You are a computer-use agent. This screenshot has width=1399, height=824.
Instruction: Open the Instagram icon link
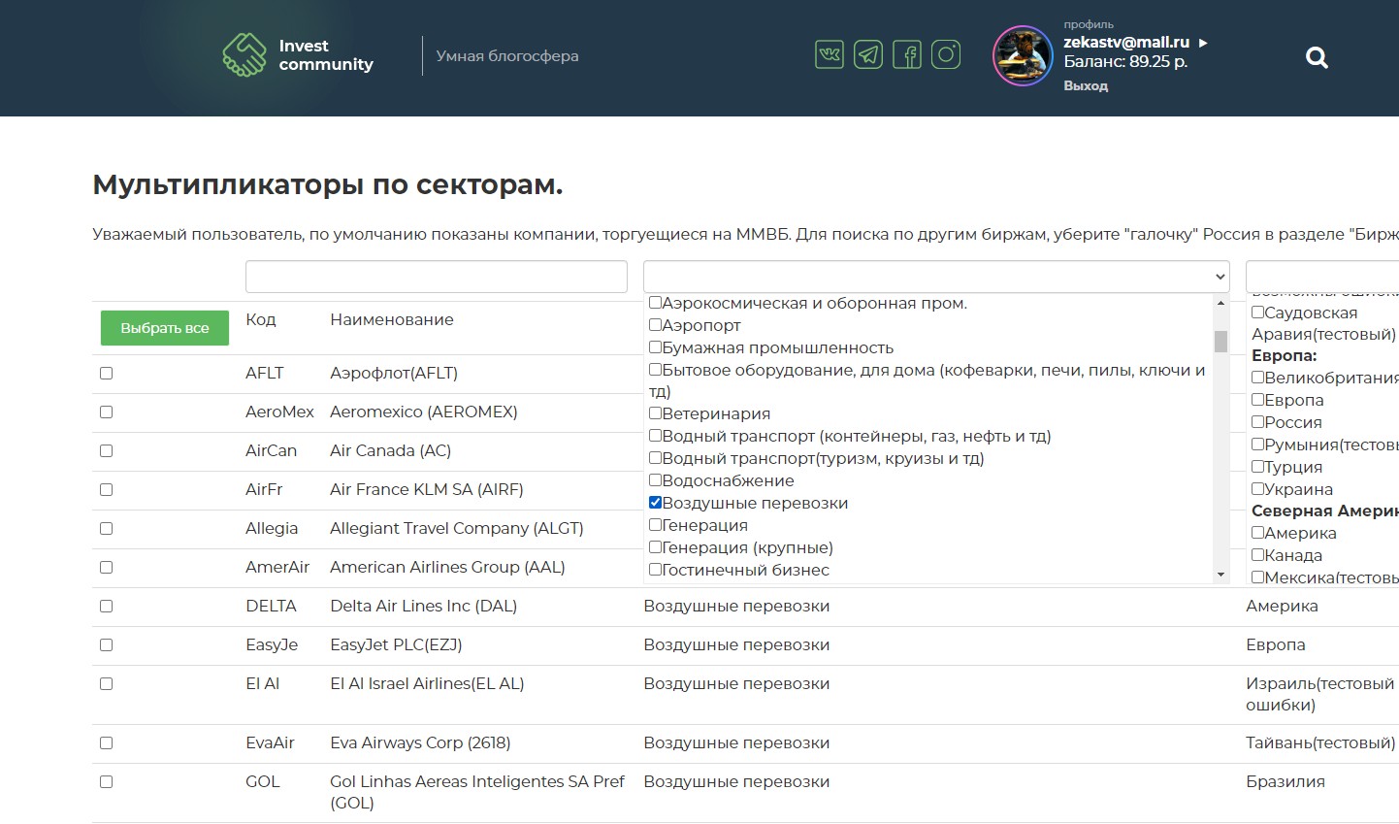coord(946,54)
